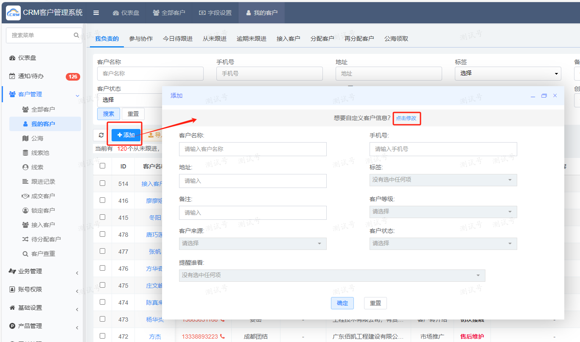
Task: Switch to the 今日待跟进 tab
Action: pos(177,39)
